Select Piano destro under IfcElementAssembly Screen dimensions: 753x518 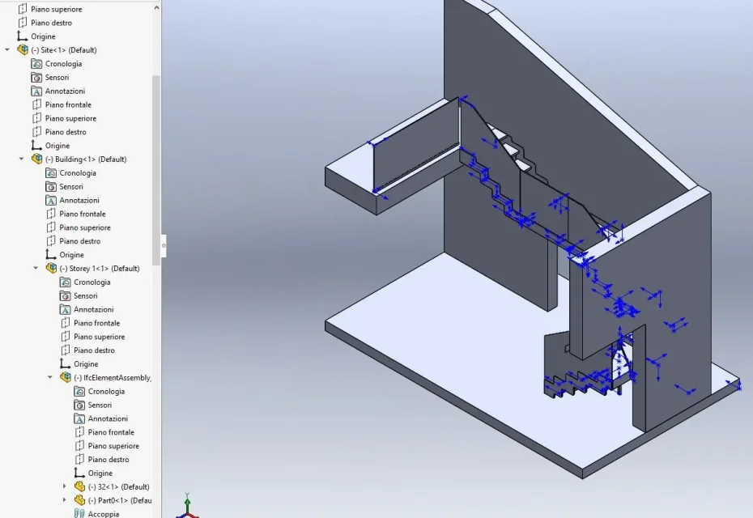(x=102, y=460)
